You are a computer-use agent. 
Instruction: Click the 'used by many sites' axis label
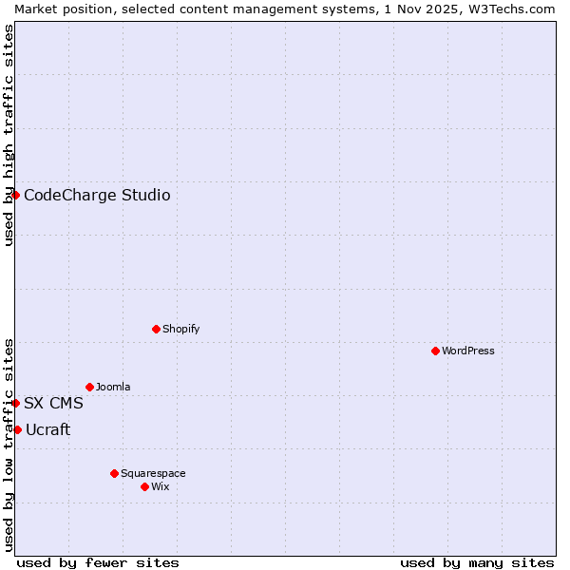pos(477,562)
